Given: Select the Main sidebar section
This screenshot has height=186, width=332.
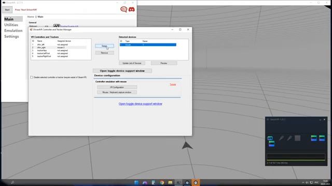Looking at the screenshot, I should pos(13,19).
